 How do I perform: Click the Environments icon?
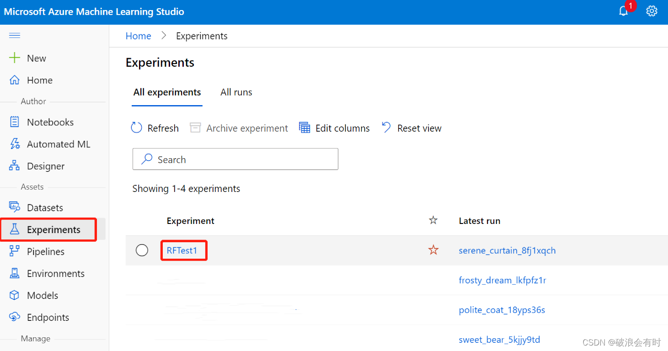coord(15,273)
